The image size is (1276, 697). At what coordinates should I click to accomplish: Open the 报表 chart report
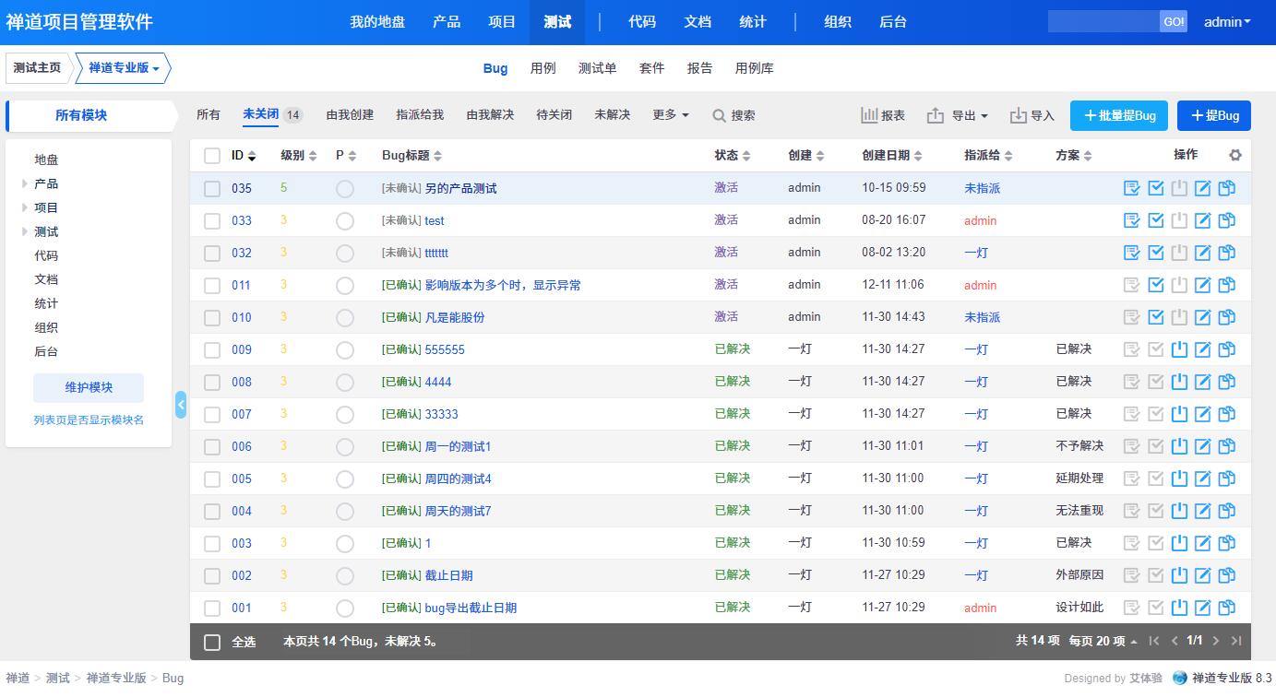click(x=883, y=115)
